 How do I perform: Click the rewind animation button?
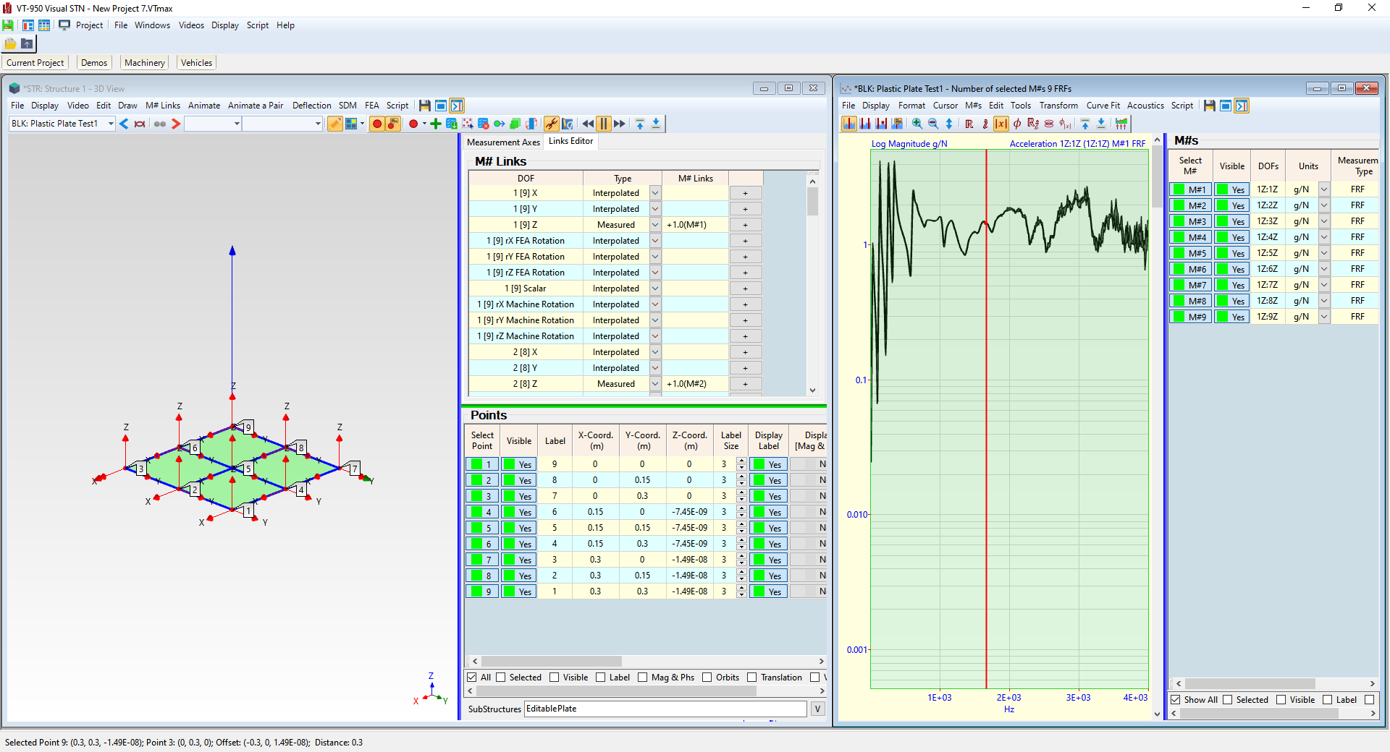point(588,124)
